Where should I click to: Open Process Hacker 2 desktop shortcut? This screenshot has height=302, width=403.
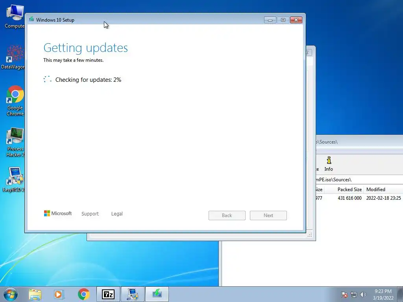pyautogui.click(x=15, y=142)
